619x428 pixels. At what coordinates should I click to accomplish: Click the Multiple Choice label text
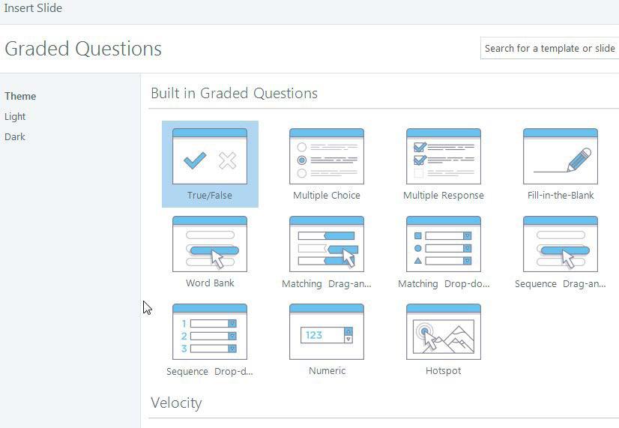coord(327,196)
